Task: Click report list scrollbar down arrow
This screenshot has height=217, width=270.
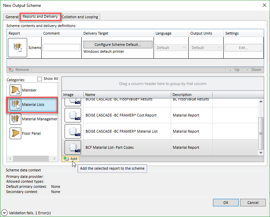Action: point(261,153)
